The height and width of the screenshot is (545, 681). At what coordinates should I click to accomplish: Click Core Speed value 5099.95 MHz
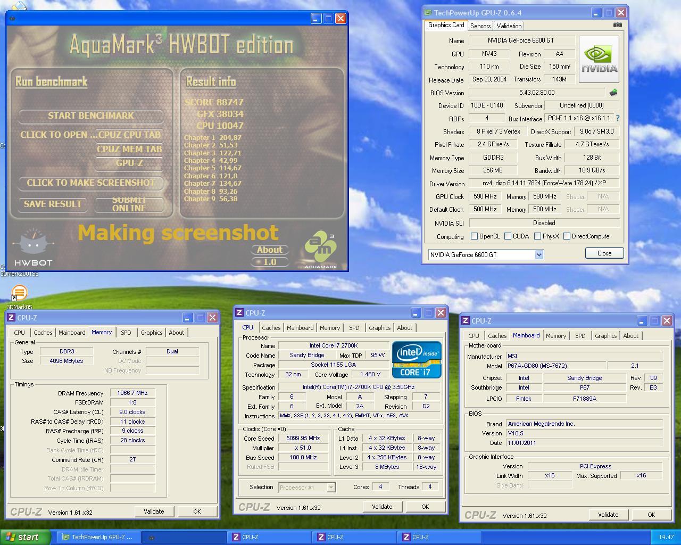(303, 438)
